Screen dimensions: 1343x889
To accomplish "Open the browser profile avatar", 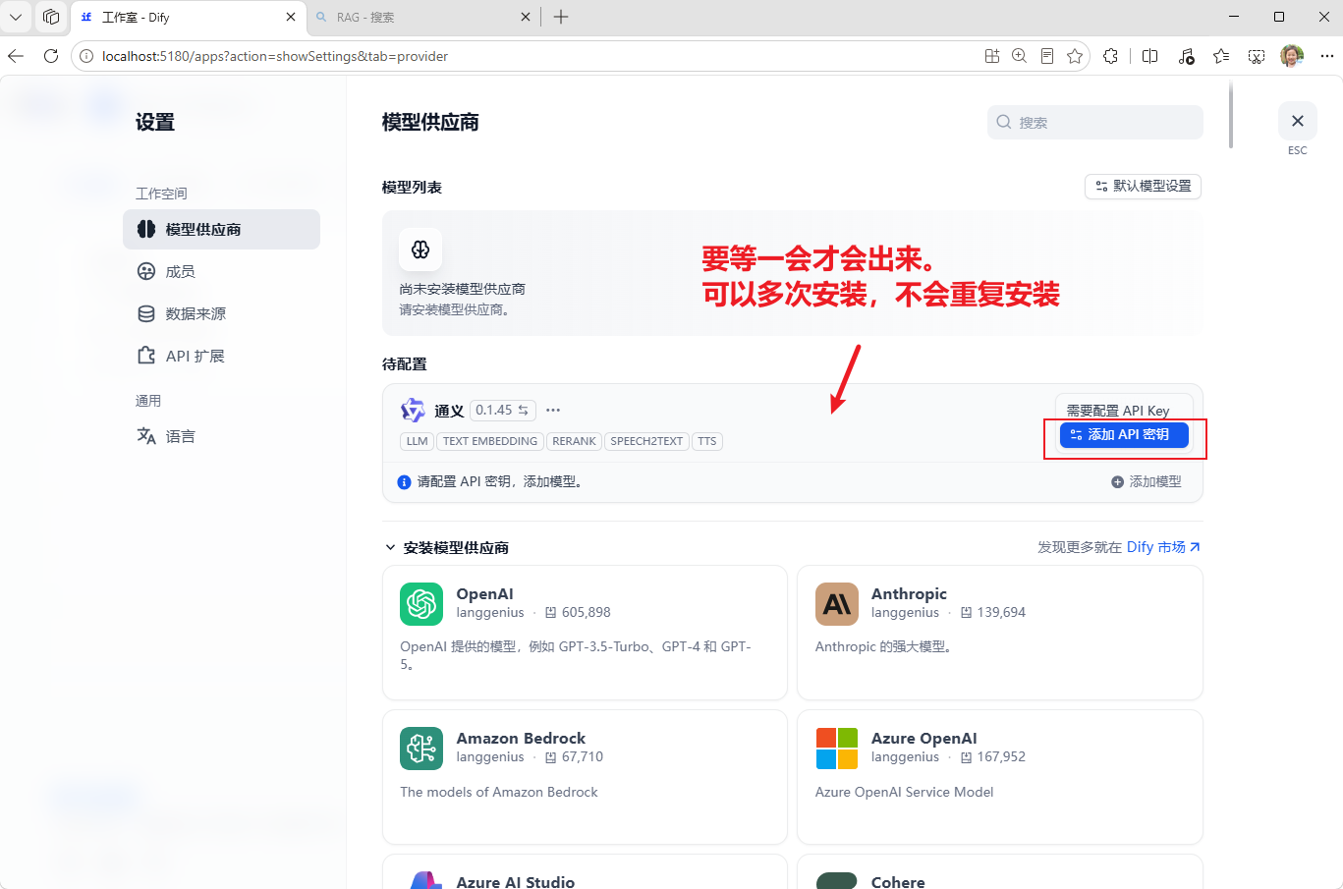I will 1292,56.
